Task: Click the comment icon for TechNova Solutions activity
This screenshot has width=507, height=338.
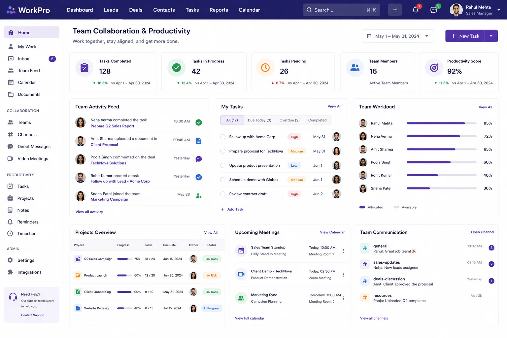Action: [x=199, y=159]
